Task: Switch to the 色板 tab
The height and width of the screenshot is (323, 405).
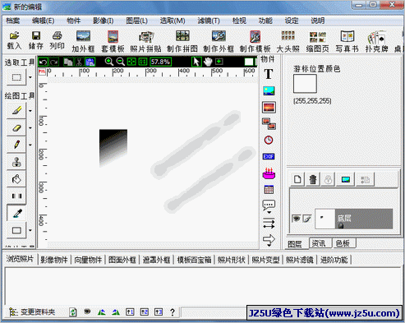Action: tap(343, 243)
